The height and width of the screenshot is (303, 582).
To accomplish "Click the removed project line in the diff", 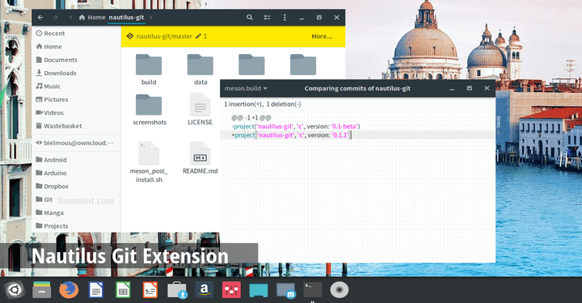I will tap(296, 127).
